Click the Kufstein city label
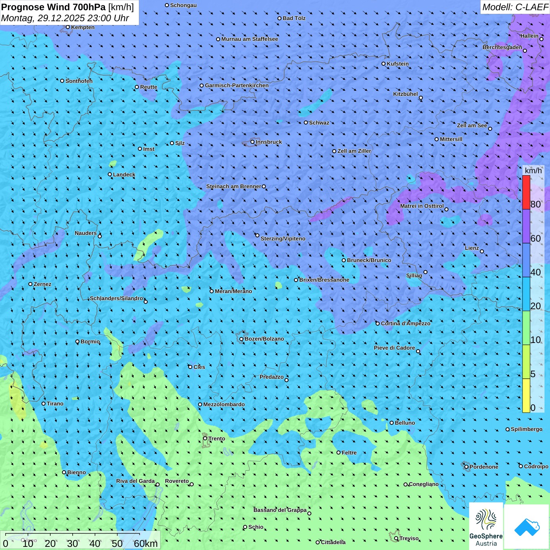The height and width of the screenshot is (550, 550). tap(398, 64)
